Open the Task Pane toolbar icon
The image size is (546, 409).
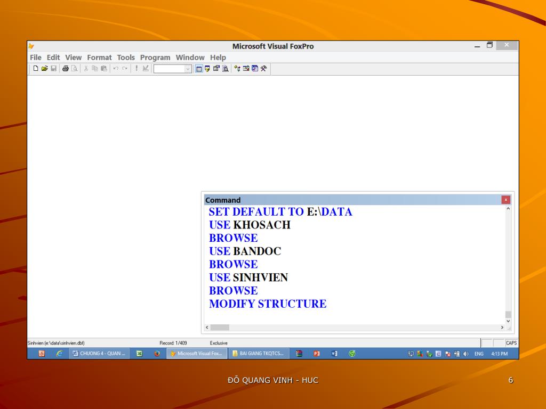coord(255,69)
